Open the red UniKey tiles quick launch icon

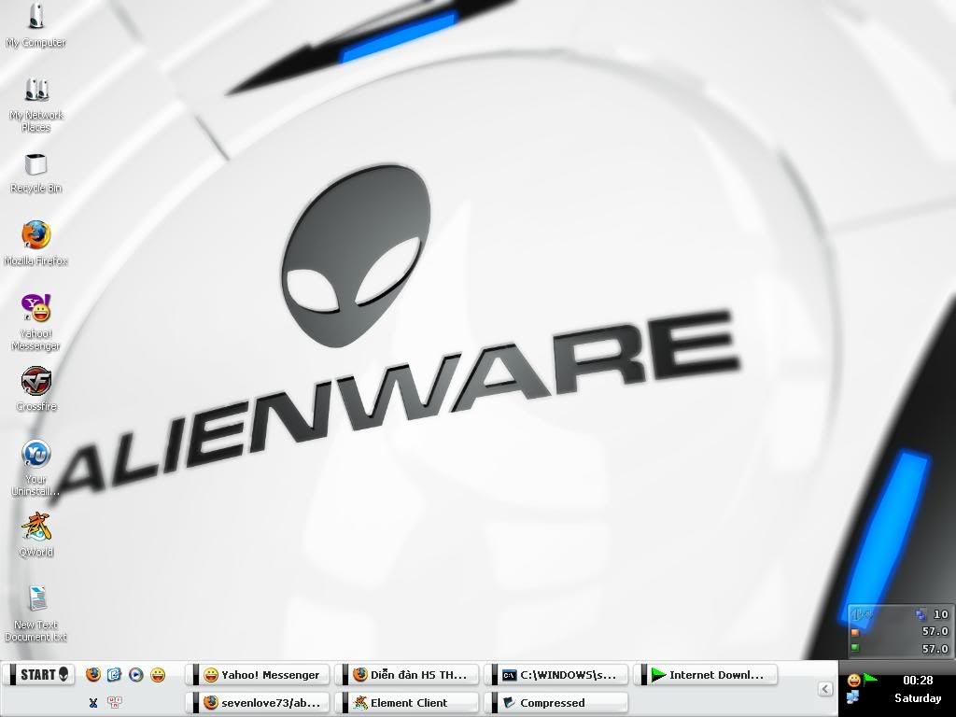114,702
